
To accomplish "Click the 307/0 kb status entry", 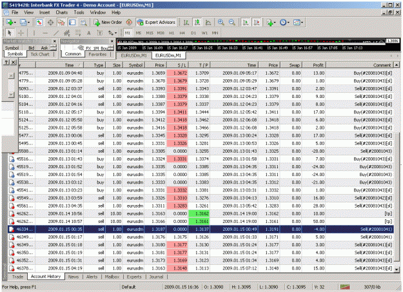I will [372, 287].
